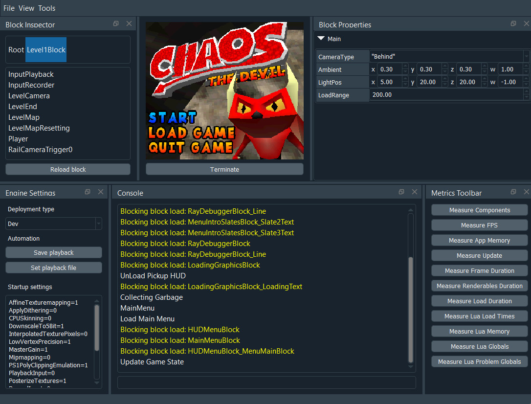531x404 pixels.
Task: Undock the Console panel
Action: (x=401, y=192)
